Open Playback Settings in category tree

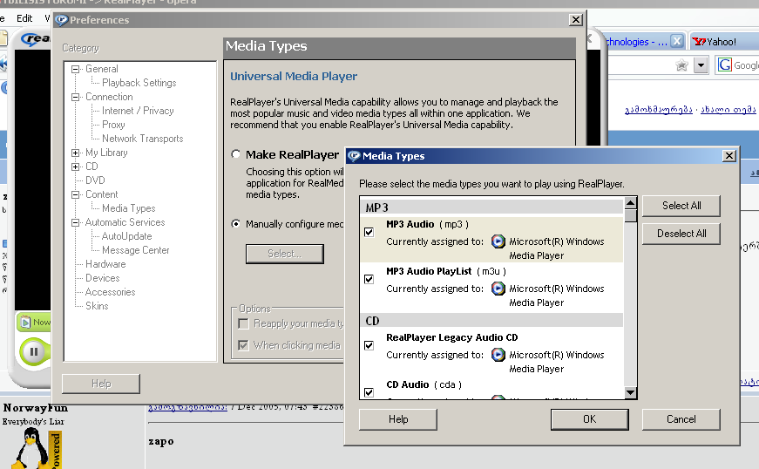pyautogui.click(x=139, y=83)
